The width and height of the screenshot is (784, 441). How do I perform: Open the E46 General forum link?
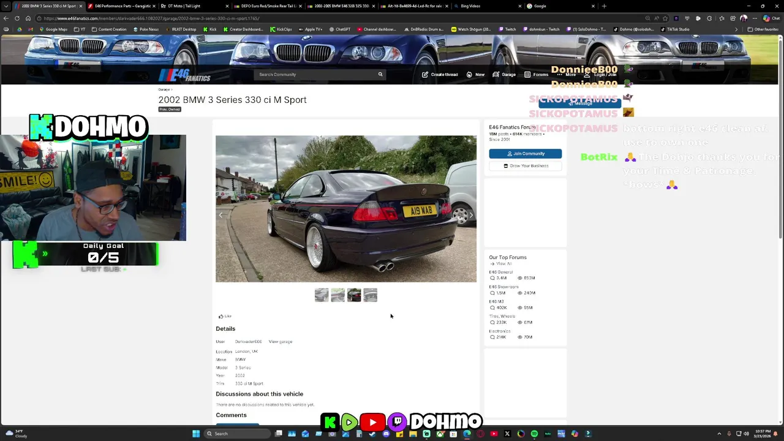pyautogui.click(x=500, y=272)
